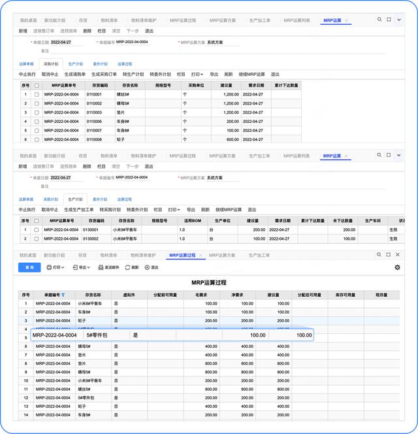Check the row for 车身9# item 0110006
418x434 pixels.
point(37,122)
